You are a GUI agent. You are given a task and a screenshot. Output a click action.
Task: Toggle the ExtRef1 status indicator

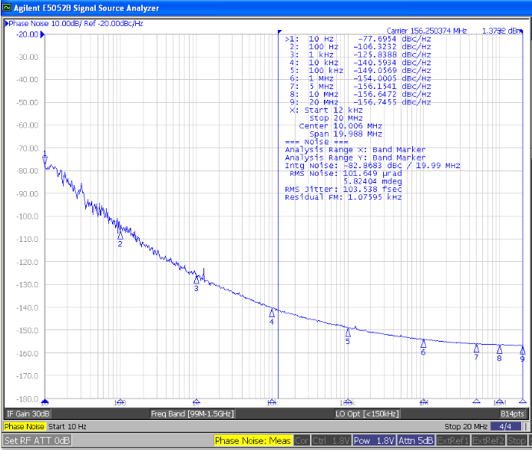pos(454,441)
